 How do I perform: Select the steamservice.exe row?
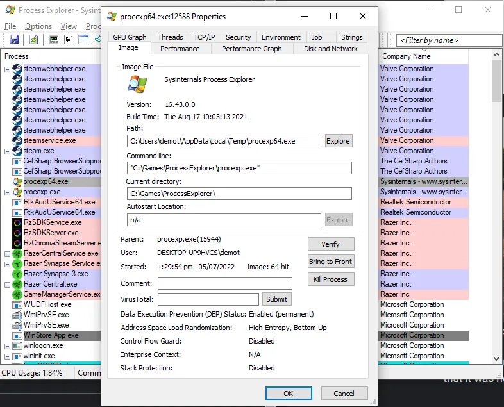(49, 140)
